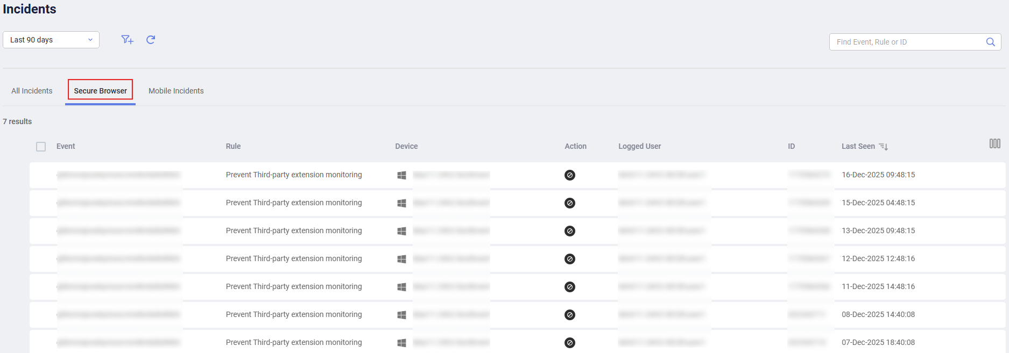
Task: Click the Windows device icon in the 08-Dec-2025 row
Action: pyautogui.click(x=401, y=315)
